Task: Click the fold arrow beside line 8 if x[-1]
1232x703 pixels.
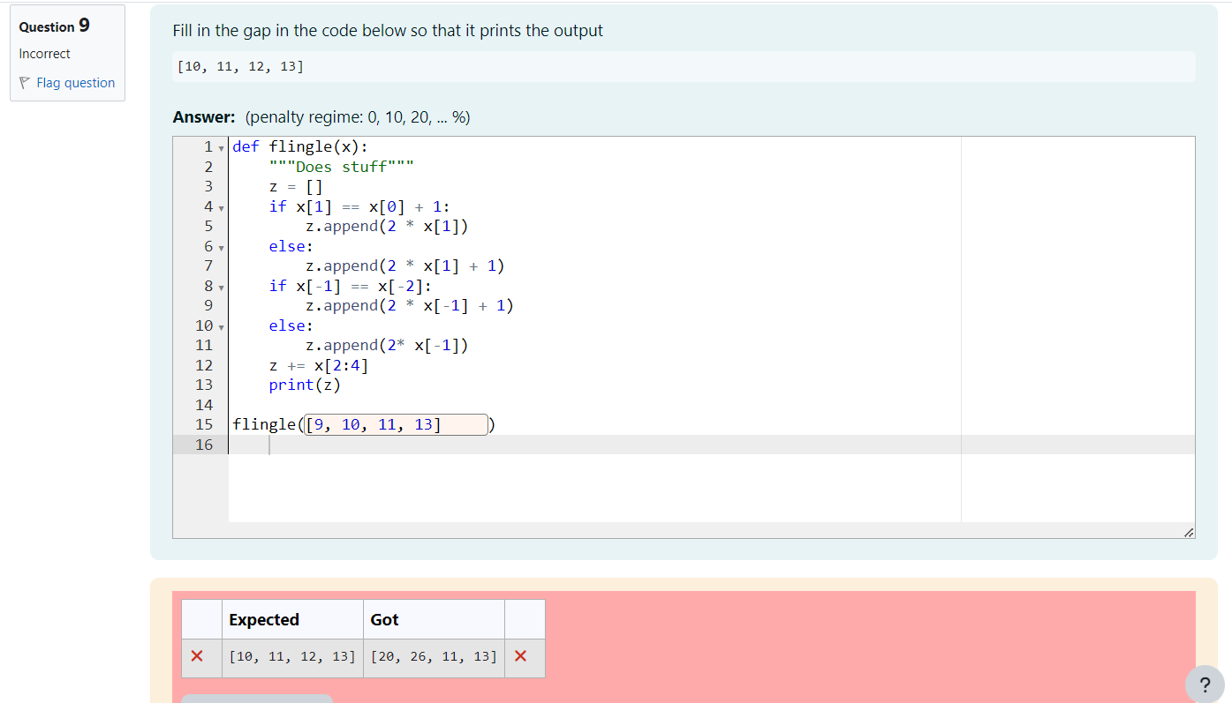Action: coord(220,287)
